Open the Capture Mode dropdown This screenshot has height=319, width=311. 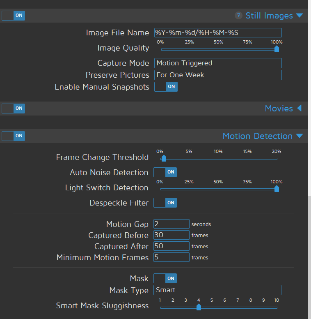(x=218, y=63)
